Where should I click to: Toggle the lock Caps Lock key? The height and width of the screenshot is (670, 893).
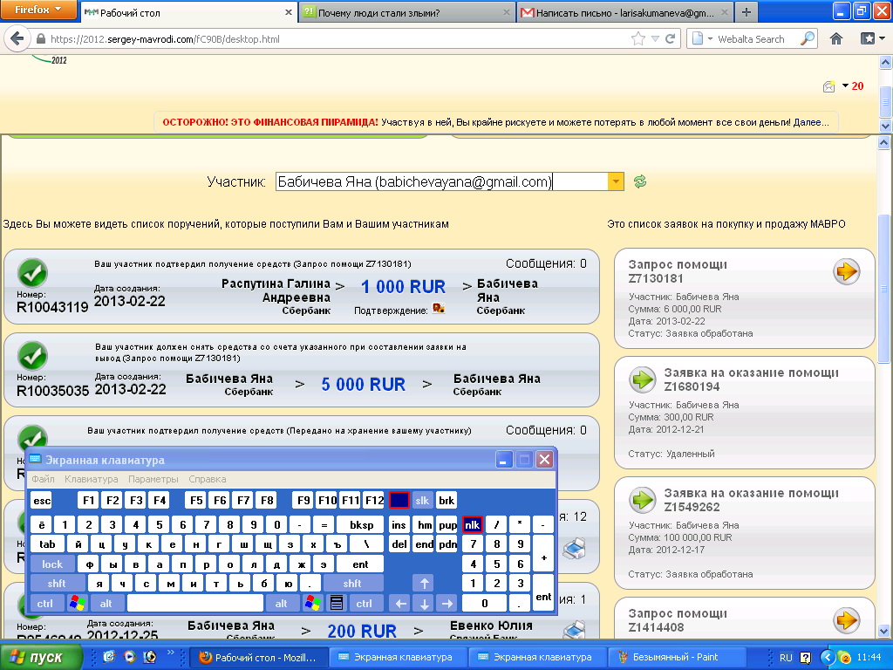52,564
